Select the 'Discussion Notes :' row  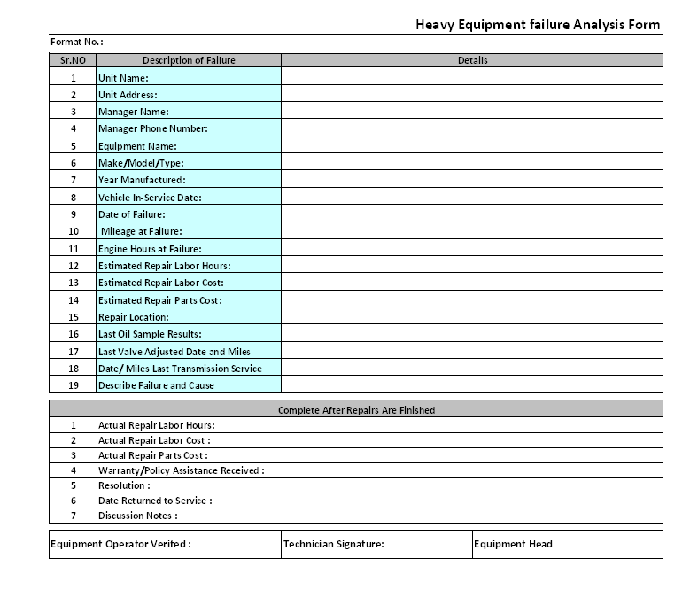tap(356, 516)
